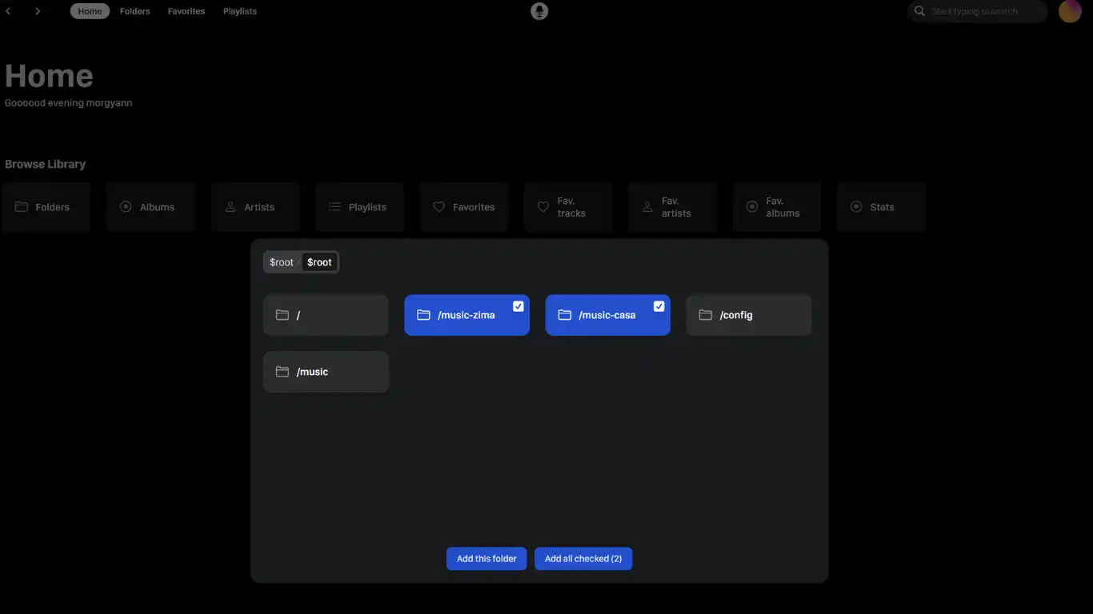Focus the search input field
The height and width of the screenshot is (614, 1093).
click(x=984, y=11)
